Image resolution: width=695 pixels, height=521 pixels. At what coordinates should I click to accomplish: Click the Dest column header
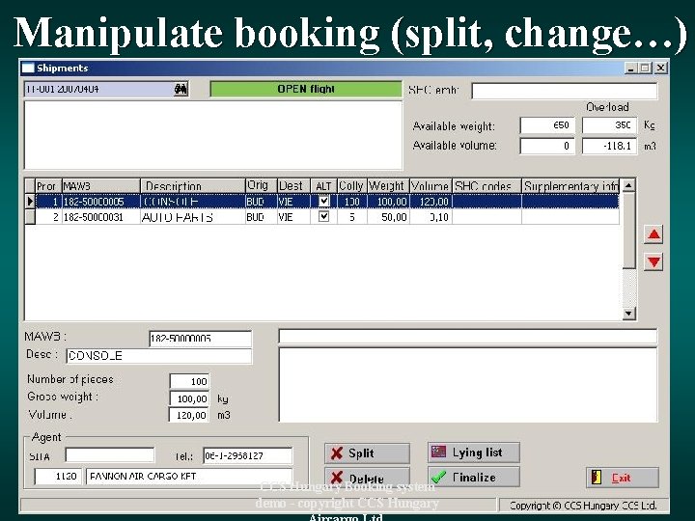click(x=293, y=185)
